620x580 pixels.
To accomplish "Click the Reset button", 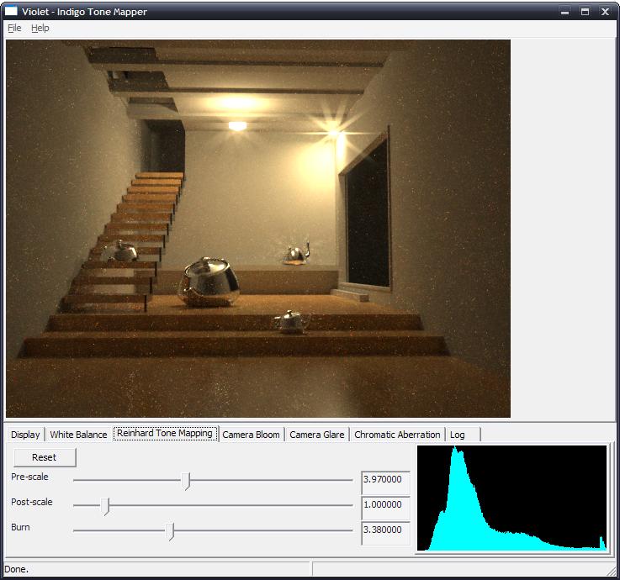I will coord(45,457).
